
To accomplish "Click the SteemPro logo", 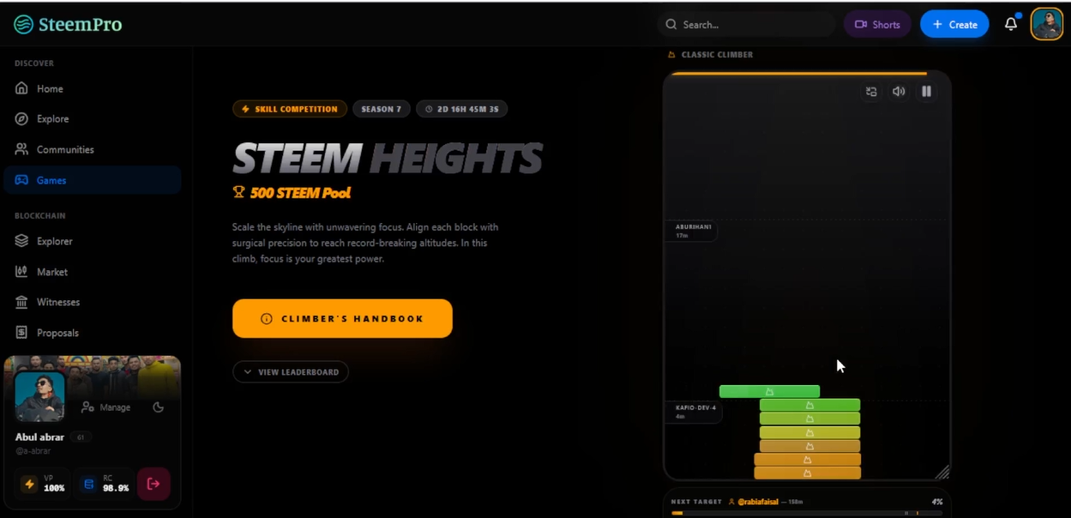I will tap(68, 24).
